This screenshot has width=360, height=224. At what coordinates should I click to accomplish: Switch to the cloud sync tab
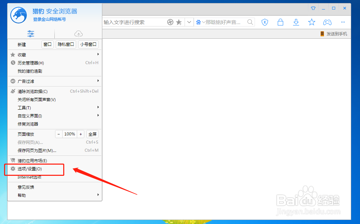pyautogui.click(x=79, y=34)
